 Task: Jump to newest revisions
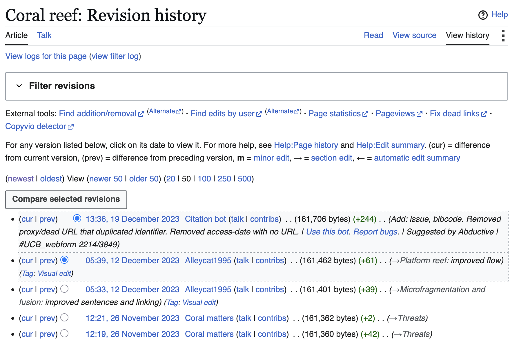[21, 179]
